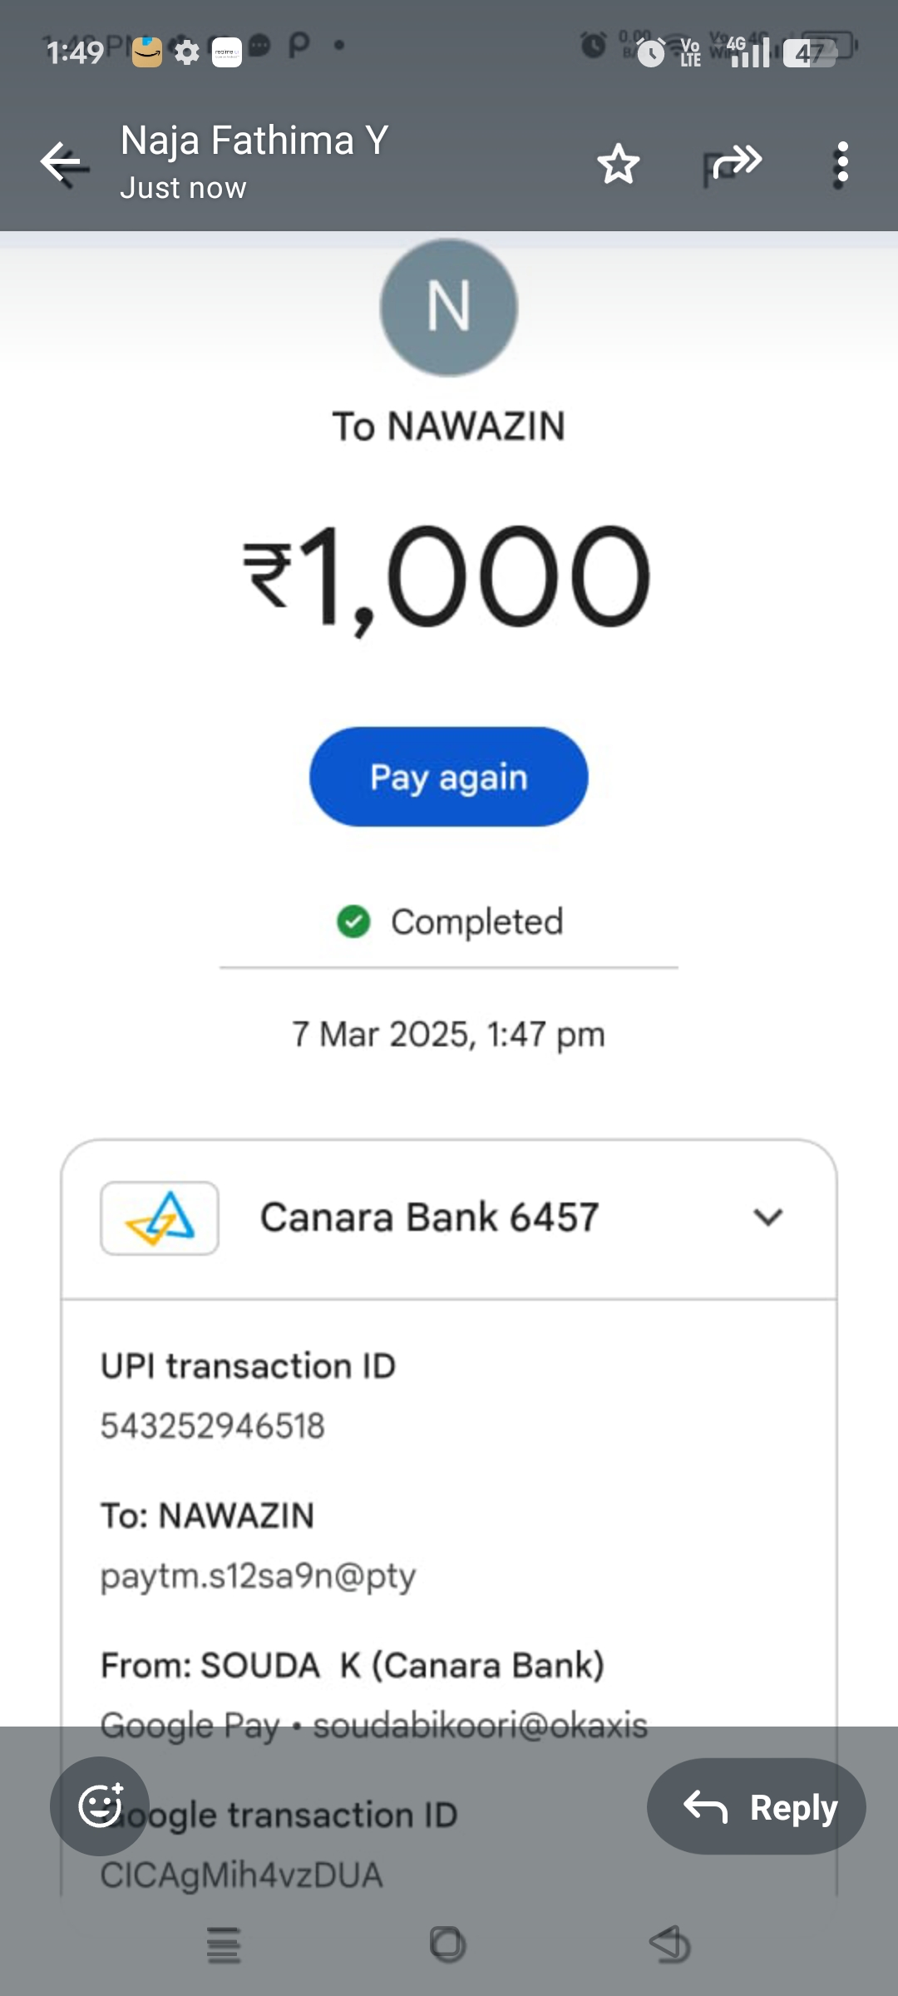The image size is (898, 1996).
Task: Tap the back arrow in header
Action: (x=62, y=162)
